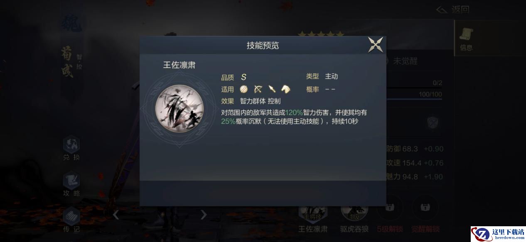Image resolution: width=526 pixels, height=242 pixels.
Task: Select the bow troop type icon
Action: point(258,89)
